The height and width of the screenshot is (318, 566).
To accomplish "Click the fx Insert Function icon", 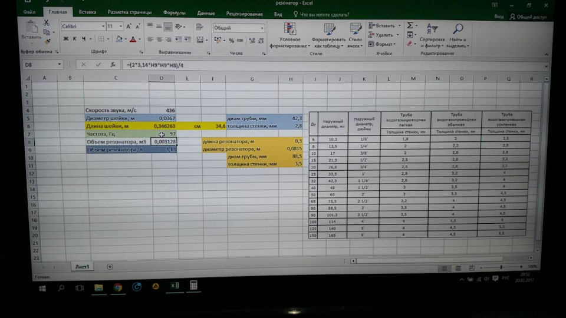I will coord(113,65).
